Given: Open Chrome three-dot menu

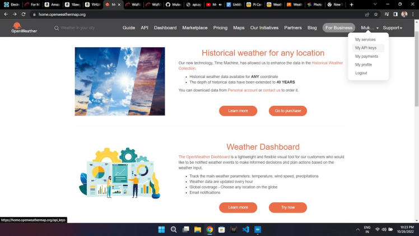Looking at the screenshot, I should tap(413, 14).
